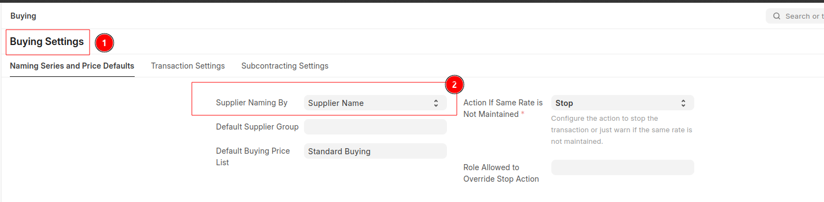The width and height of the screenshot is (824, 202).
Task: Click the red annotation marker 1
Action: (x=104, y=43)
